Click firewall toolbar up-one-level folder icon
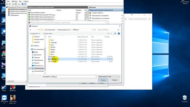 click(x=13, y=4)
